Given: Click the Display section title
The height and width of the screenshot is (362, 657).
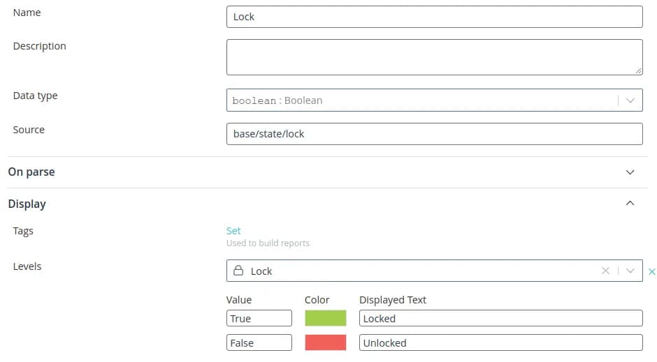Looking at the screenshot, I should 27,204.
